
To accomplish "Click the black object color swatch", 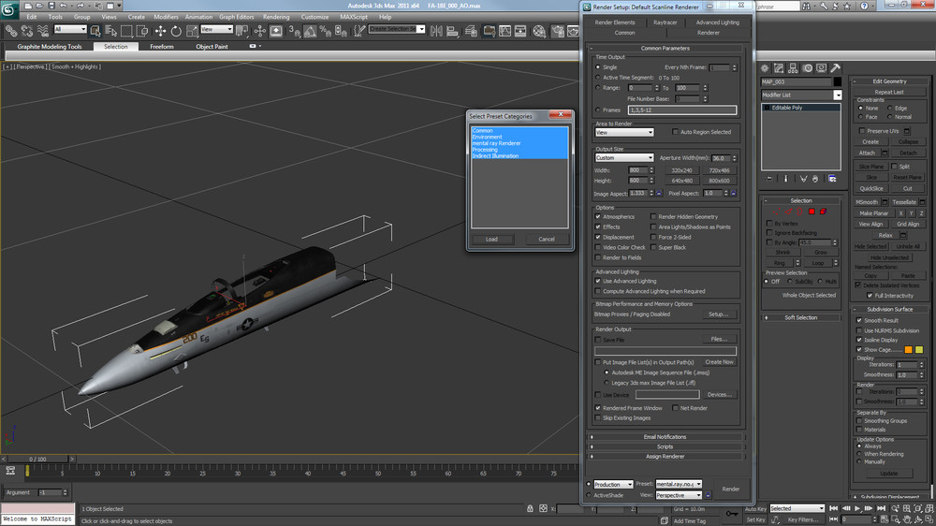I will pyautogui.click(x=838, y=81).
